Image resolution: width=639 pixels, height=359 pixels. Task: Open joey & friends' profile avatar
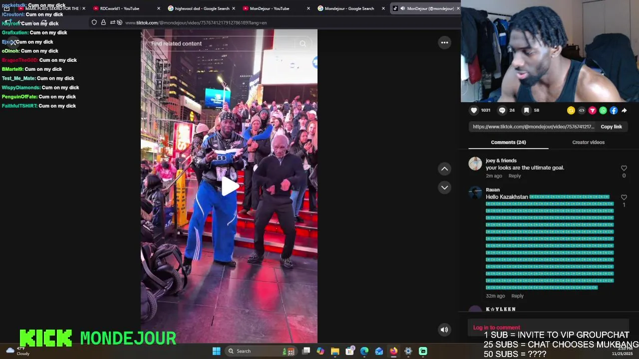[x=475, y=164]
